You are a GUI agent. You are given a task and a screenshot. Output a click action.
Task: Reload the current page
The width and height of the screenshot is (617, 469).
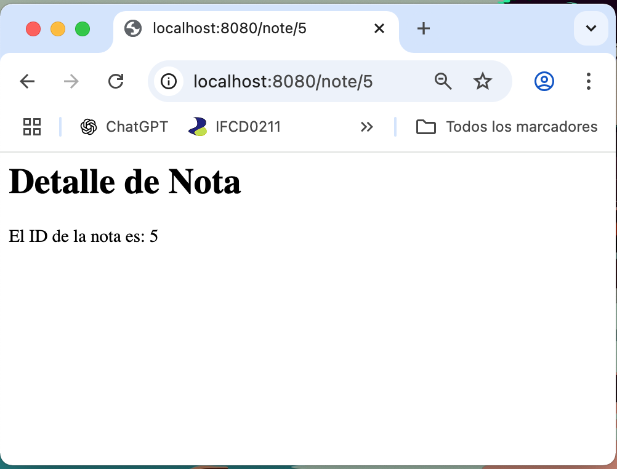116,81
